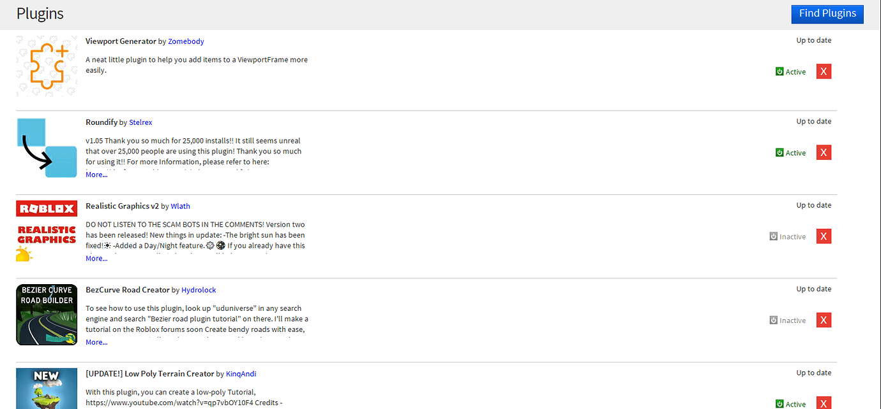881x409 pixels.
Task: Click the BezCurve Road Creator thumbnail
Action: [46, 315]
